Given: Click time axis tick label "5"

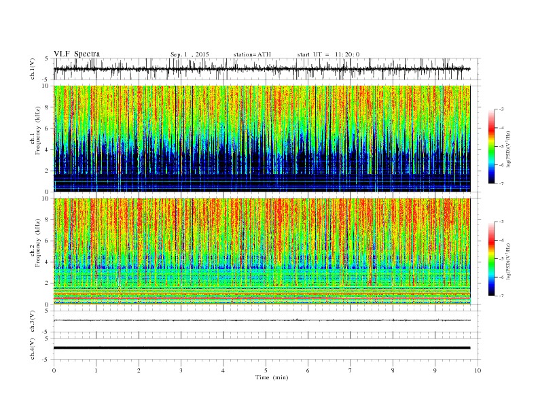Looking at the screenshot, I should pos(266,370).
